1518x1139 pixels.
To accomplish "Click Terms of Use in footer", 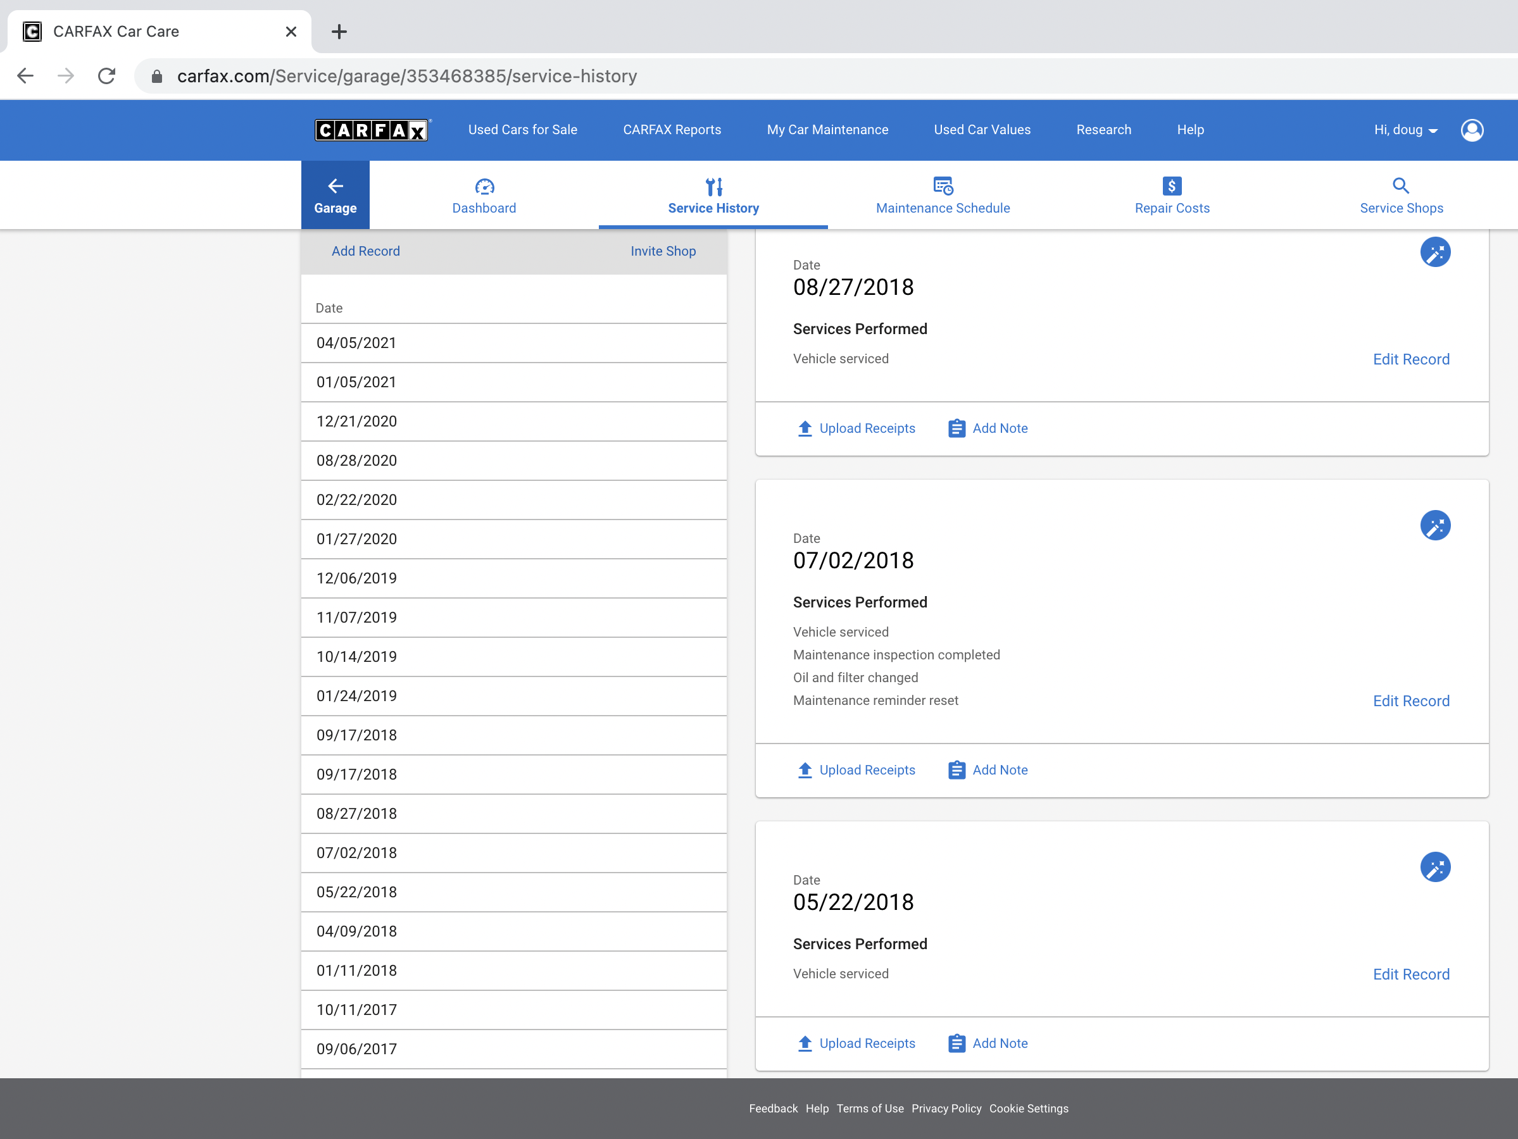I will point(870,1108).
